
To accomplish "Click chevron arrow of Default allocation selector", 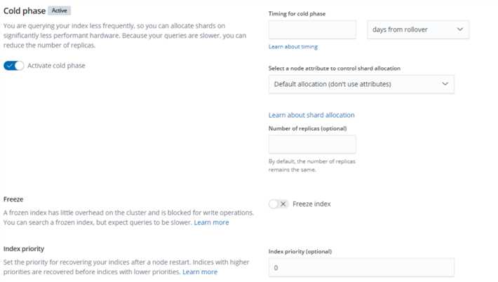I will pyautogui.click(x=445, y=84).
